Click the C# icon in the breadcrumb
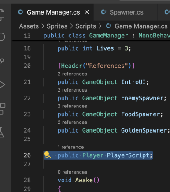Screen dimensions: 170x192 [x=108, y=26]
